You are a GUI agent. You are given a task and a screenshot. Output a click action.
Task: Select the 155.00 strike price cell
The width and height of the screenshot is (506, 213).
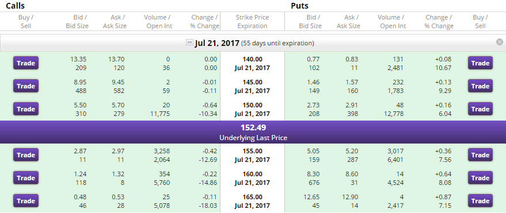252,156
